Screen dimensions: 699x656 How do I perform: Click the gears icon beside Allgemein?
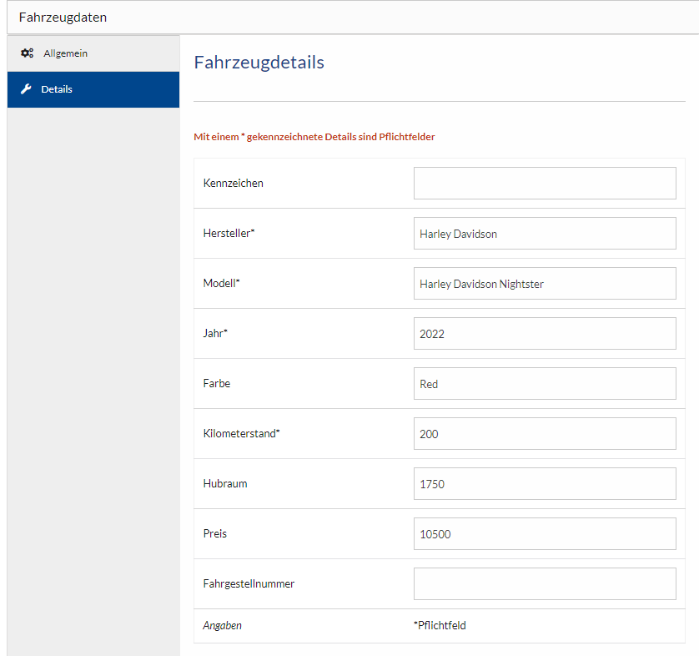(27, 53)
